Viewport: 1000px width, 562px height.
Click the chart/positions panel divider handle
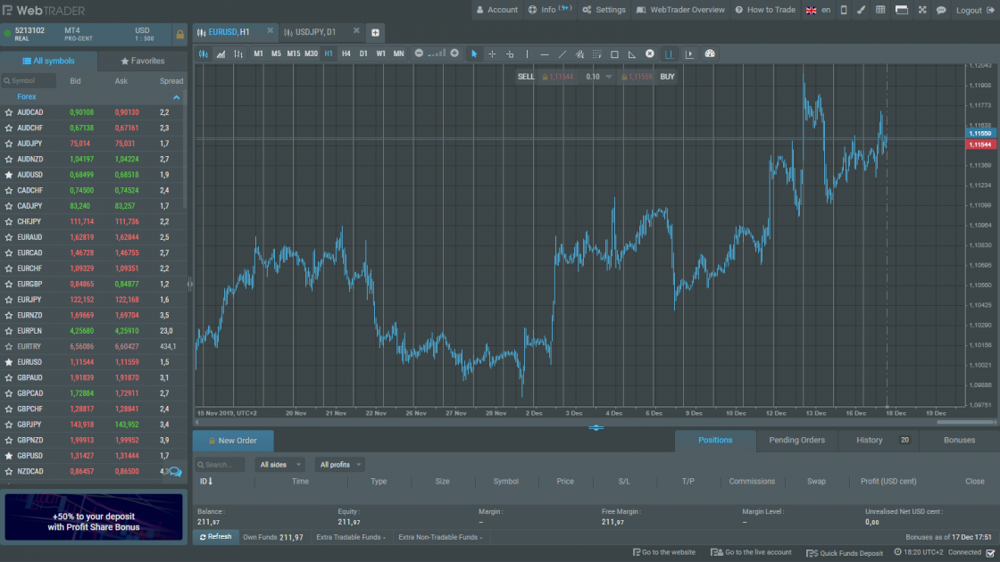[x=596, y=427]
